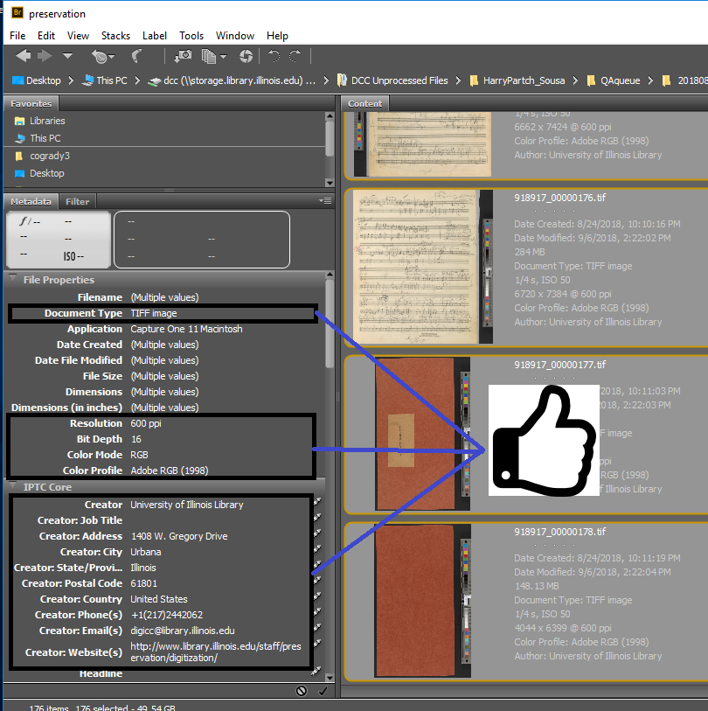Collapse the IPTC Core section
708x711 pixels.
(13, 487)
